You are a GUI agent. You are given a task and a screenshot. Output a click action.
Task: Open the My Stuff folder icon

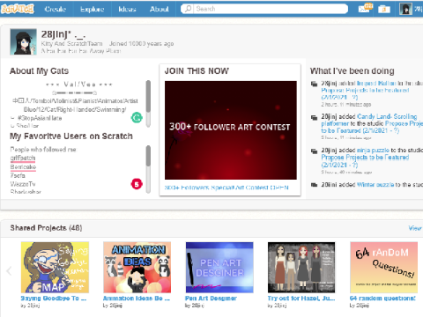(x=384, y=9)
